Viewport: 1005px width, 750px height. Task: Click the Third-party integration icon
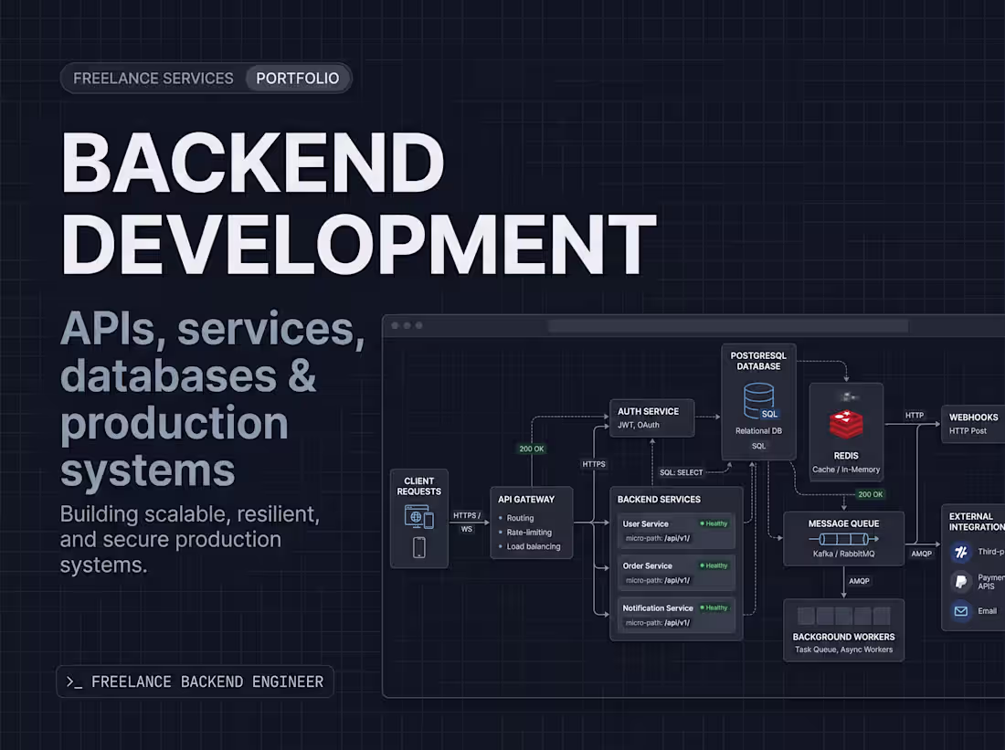[x=961, y=552]
